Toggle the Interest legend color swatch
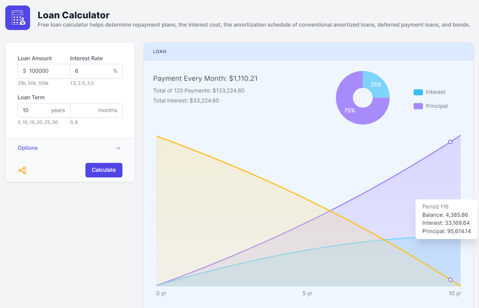Screen dimensions: 479x308 [418, 92]
